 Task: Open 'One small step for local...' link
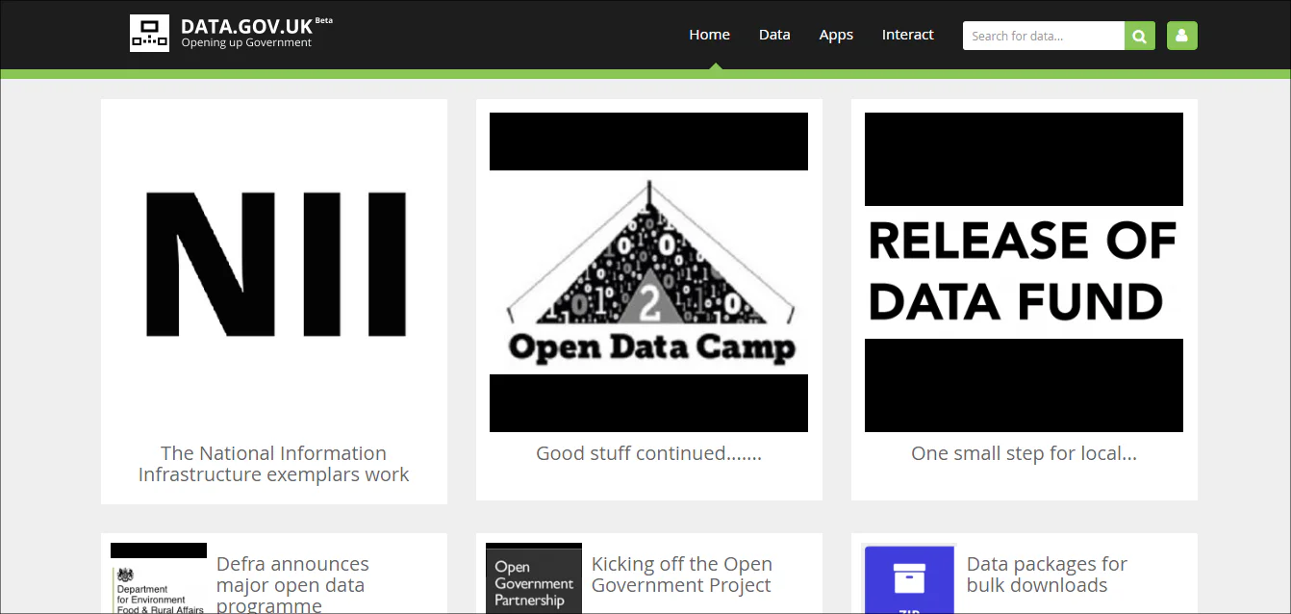coord(1025,453)
